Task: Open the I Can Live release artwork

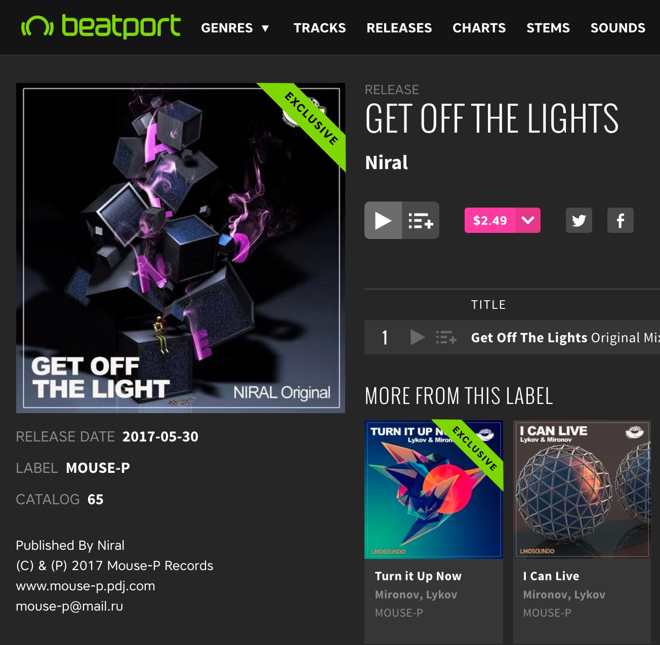Action: (x=582, y=489)
